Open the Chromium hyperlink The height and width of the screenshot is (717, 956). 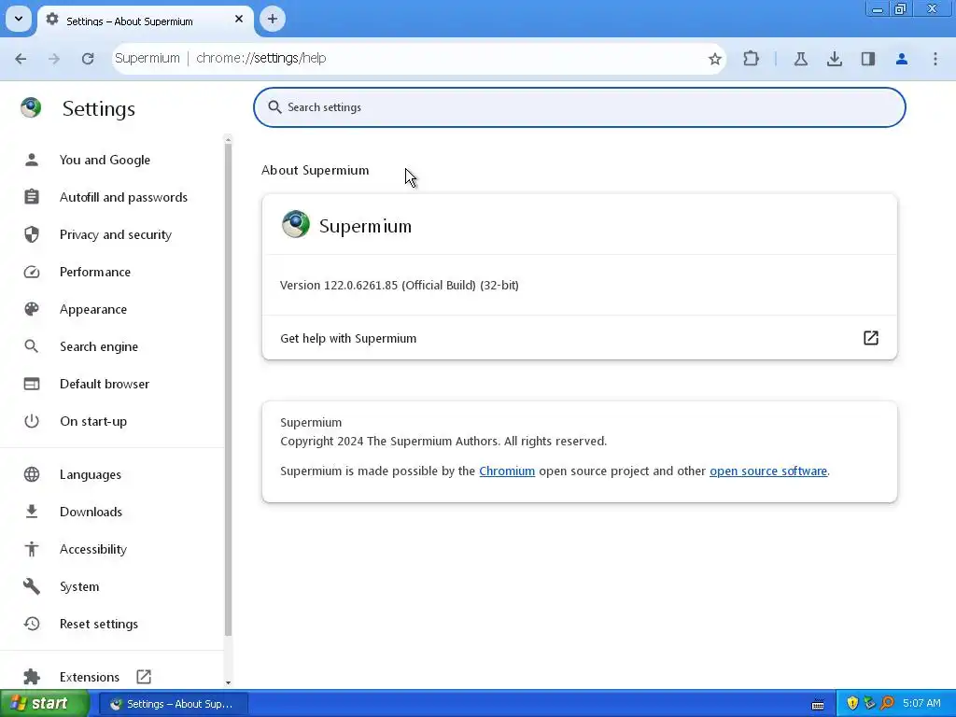(x=507, y=471)
